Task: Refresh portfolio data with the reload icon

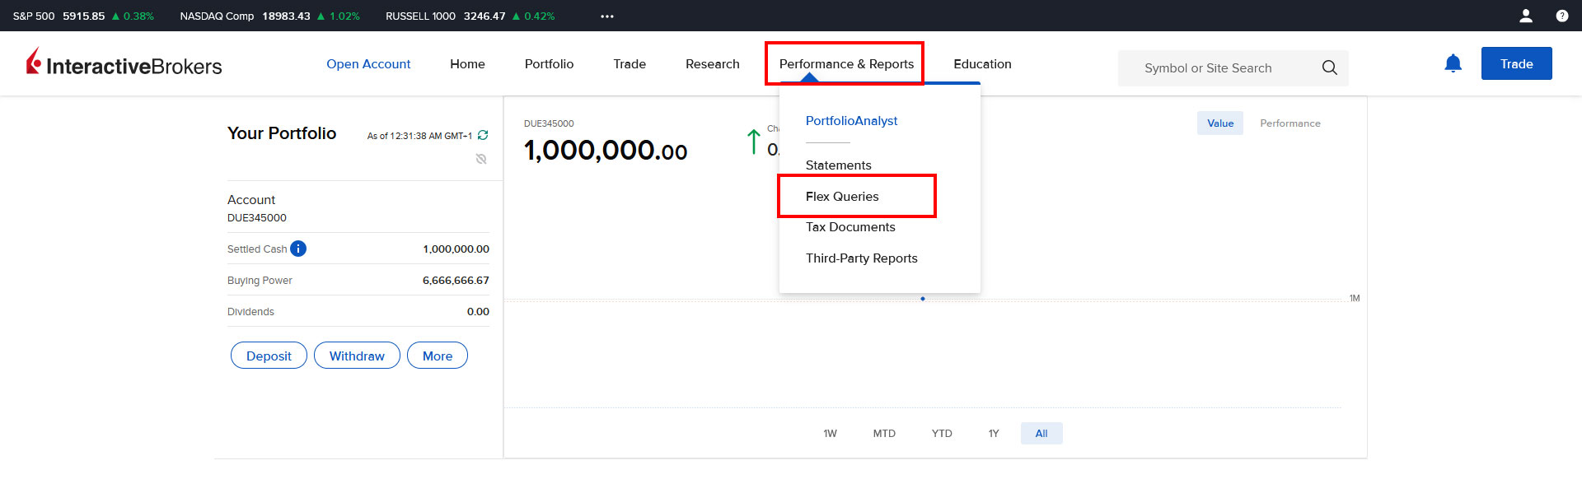Action: click(483, 135)
